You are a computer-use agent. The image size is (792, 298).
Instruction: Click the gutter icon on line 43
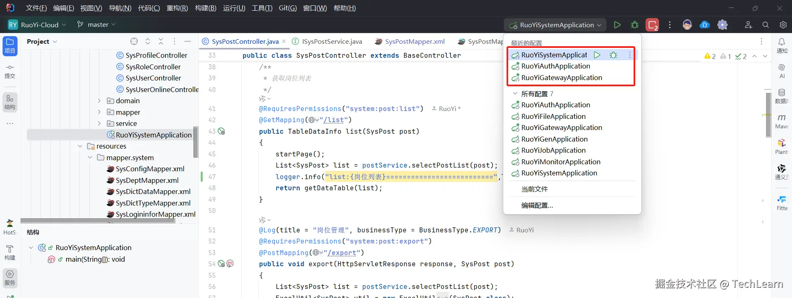tap(222, 131)
